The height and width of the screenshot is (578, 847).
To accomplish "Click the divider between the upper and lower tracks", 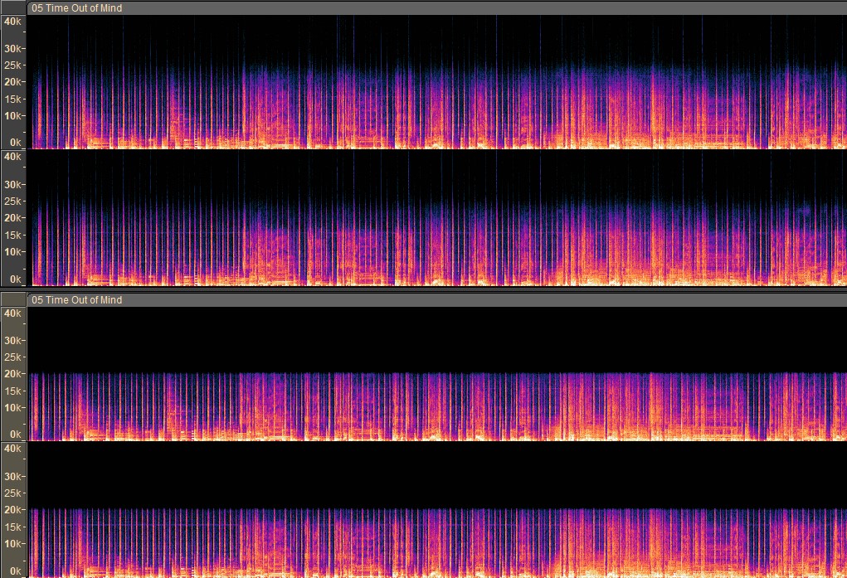I will [x=423, y=289].
